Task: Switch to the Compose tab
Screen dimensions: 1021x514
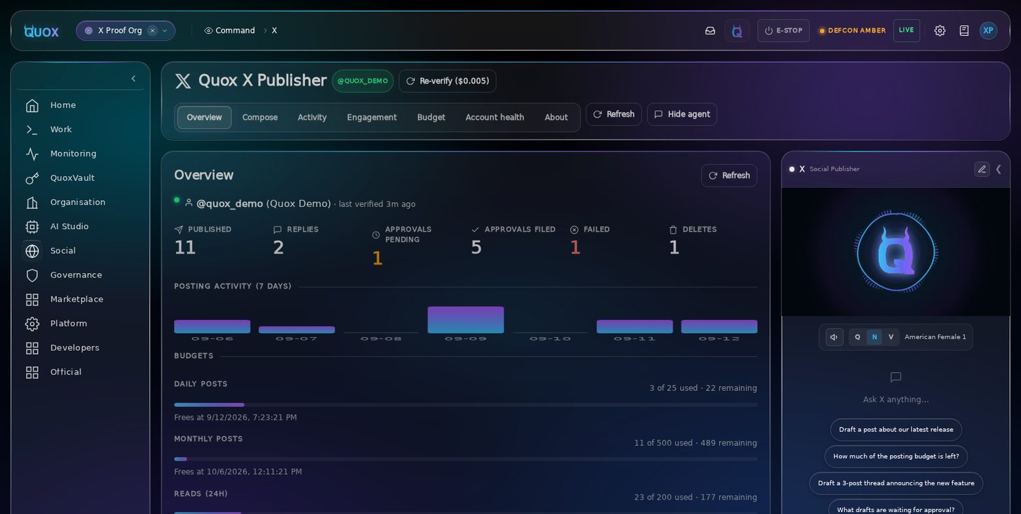Action: pyautogui.click(x=260, y=118)
